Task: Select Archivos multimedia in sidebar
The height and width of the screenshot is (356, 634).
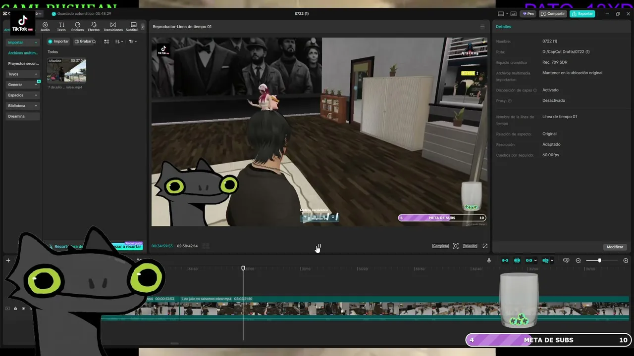Action: (x=23, y=53)
